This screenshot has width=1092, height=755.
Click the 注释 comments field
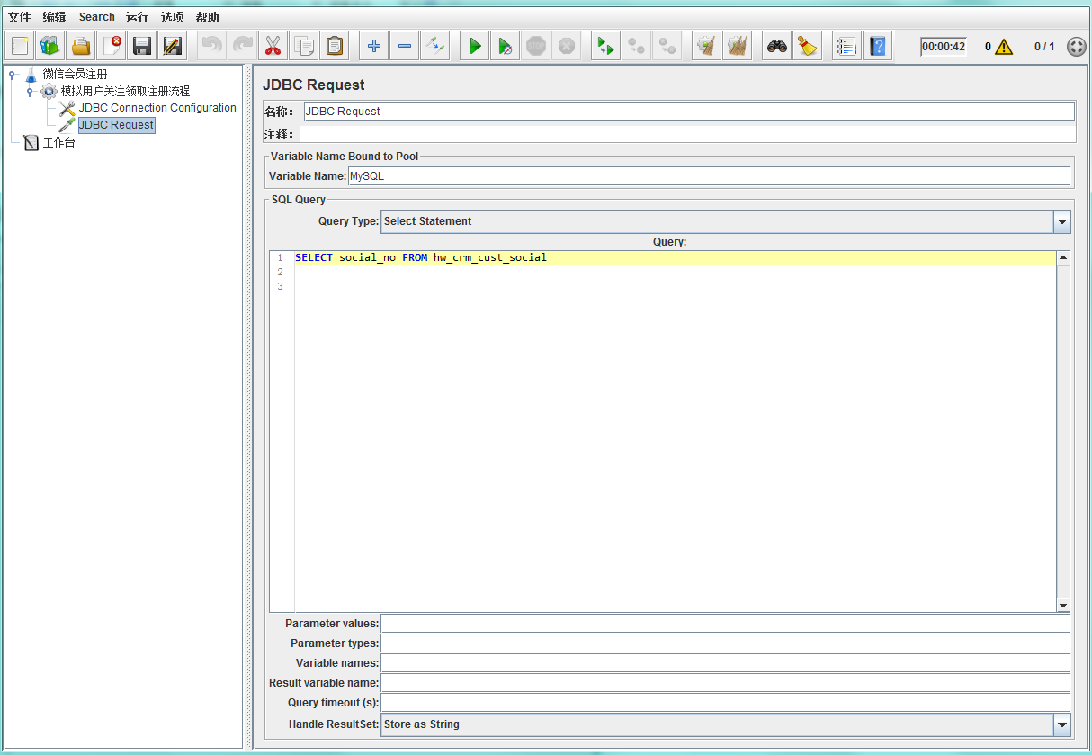pos(688,134)
